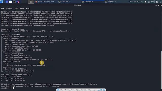The height and width of the screenshot is (91, 162).
Task: Click the 'Workgroup: WORKGROUP' line
Action: 16,48
